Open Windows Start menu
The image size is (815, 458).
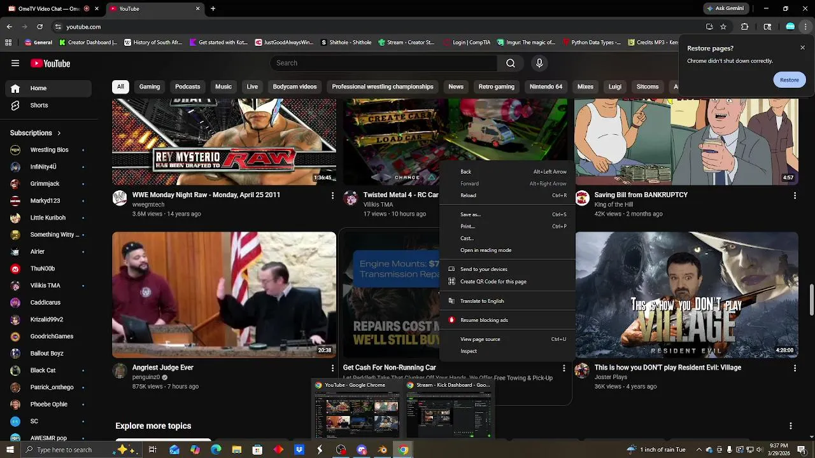click(x=10, y=450)
